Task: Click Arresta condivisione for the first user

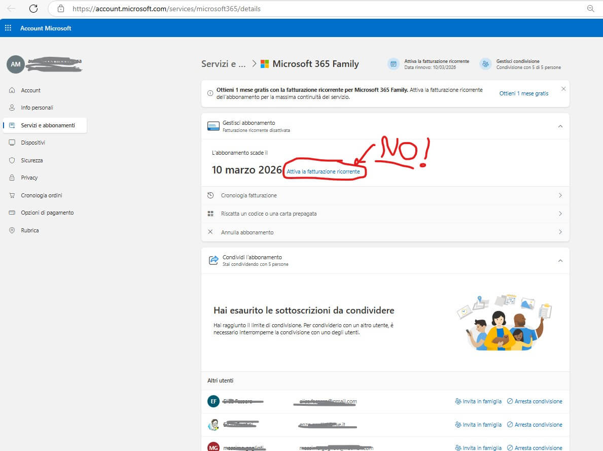Action: [535, 401]
